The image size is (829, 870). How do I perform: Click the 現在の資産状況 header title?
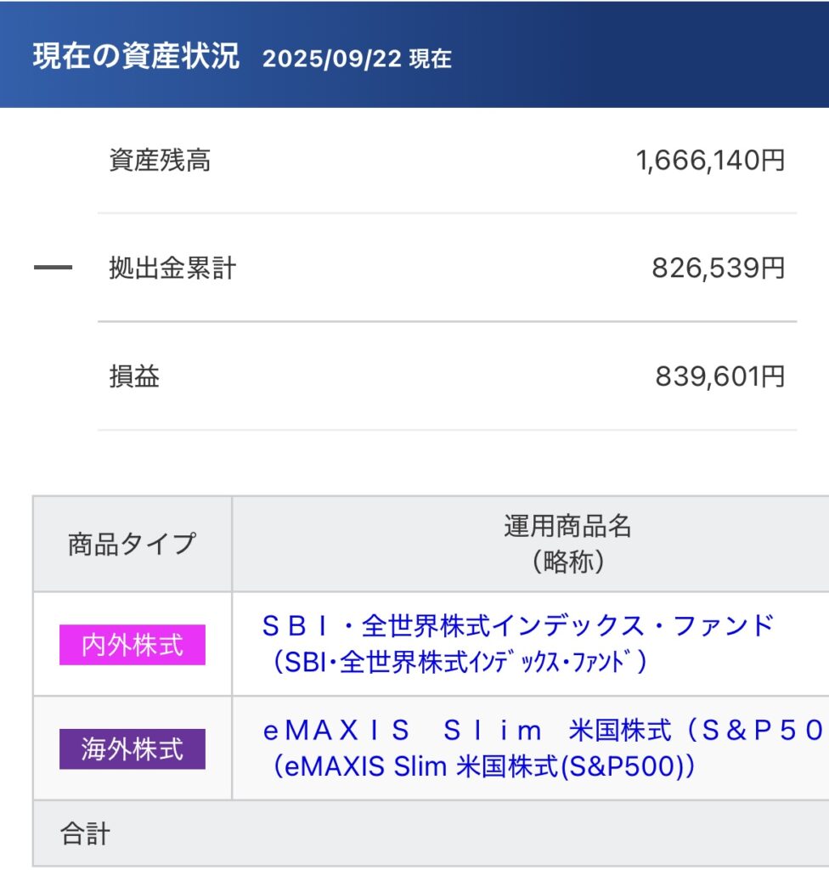point(136,56)
